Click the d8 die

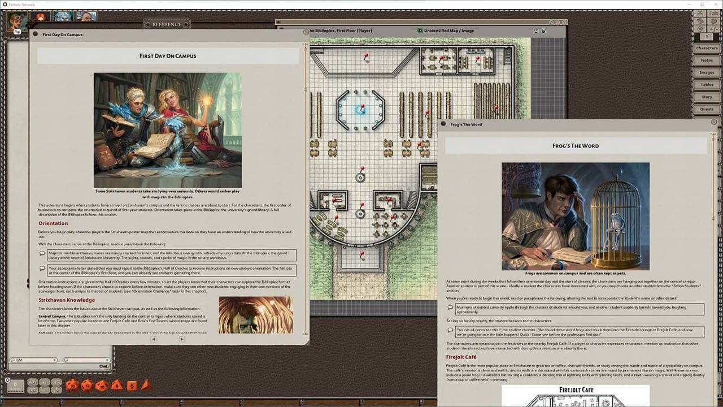pos(117,386)
